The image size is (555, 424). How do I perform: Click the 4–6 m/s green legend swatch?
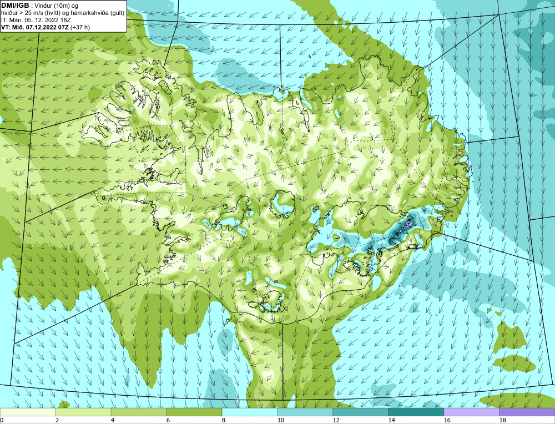click(139, 412)
